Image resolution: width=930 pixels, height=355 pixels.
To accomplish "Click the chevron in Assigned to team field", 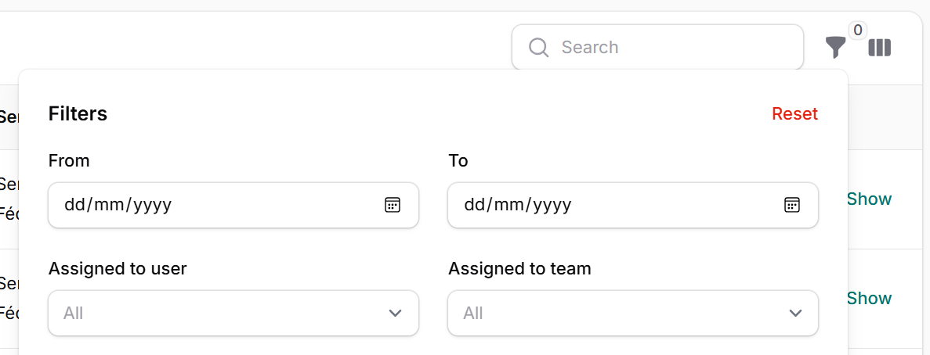I will 795,314.
